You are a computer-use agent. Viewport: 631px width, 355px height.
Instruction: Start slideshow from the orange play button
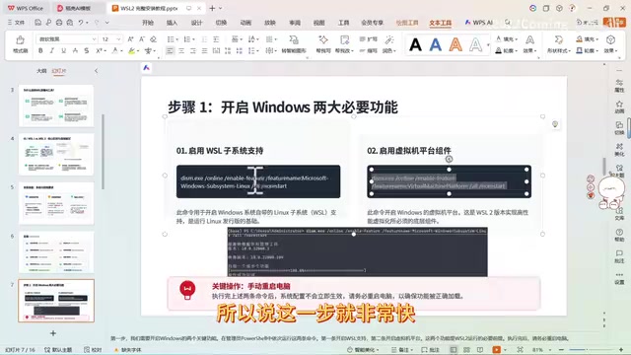[x=497, y=350]
